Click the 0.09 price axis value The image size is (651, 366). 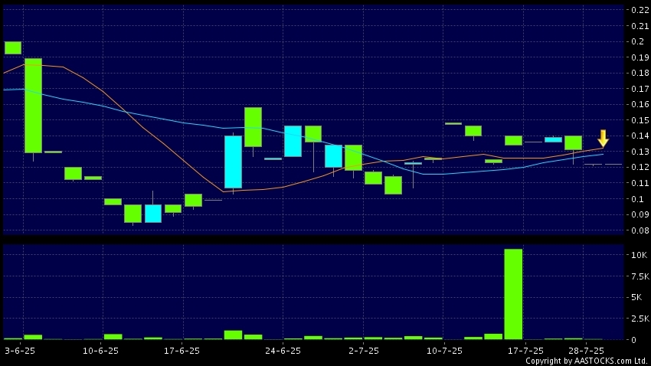640,214
